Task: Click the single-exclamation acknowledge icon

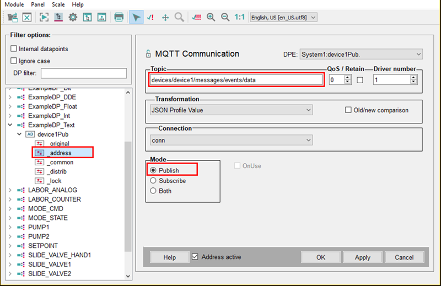Action: pyautogui.click(x=150, y=18)
